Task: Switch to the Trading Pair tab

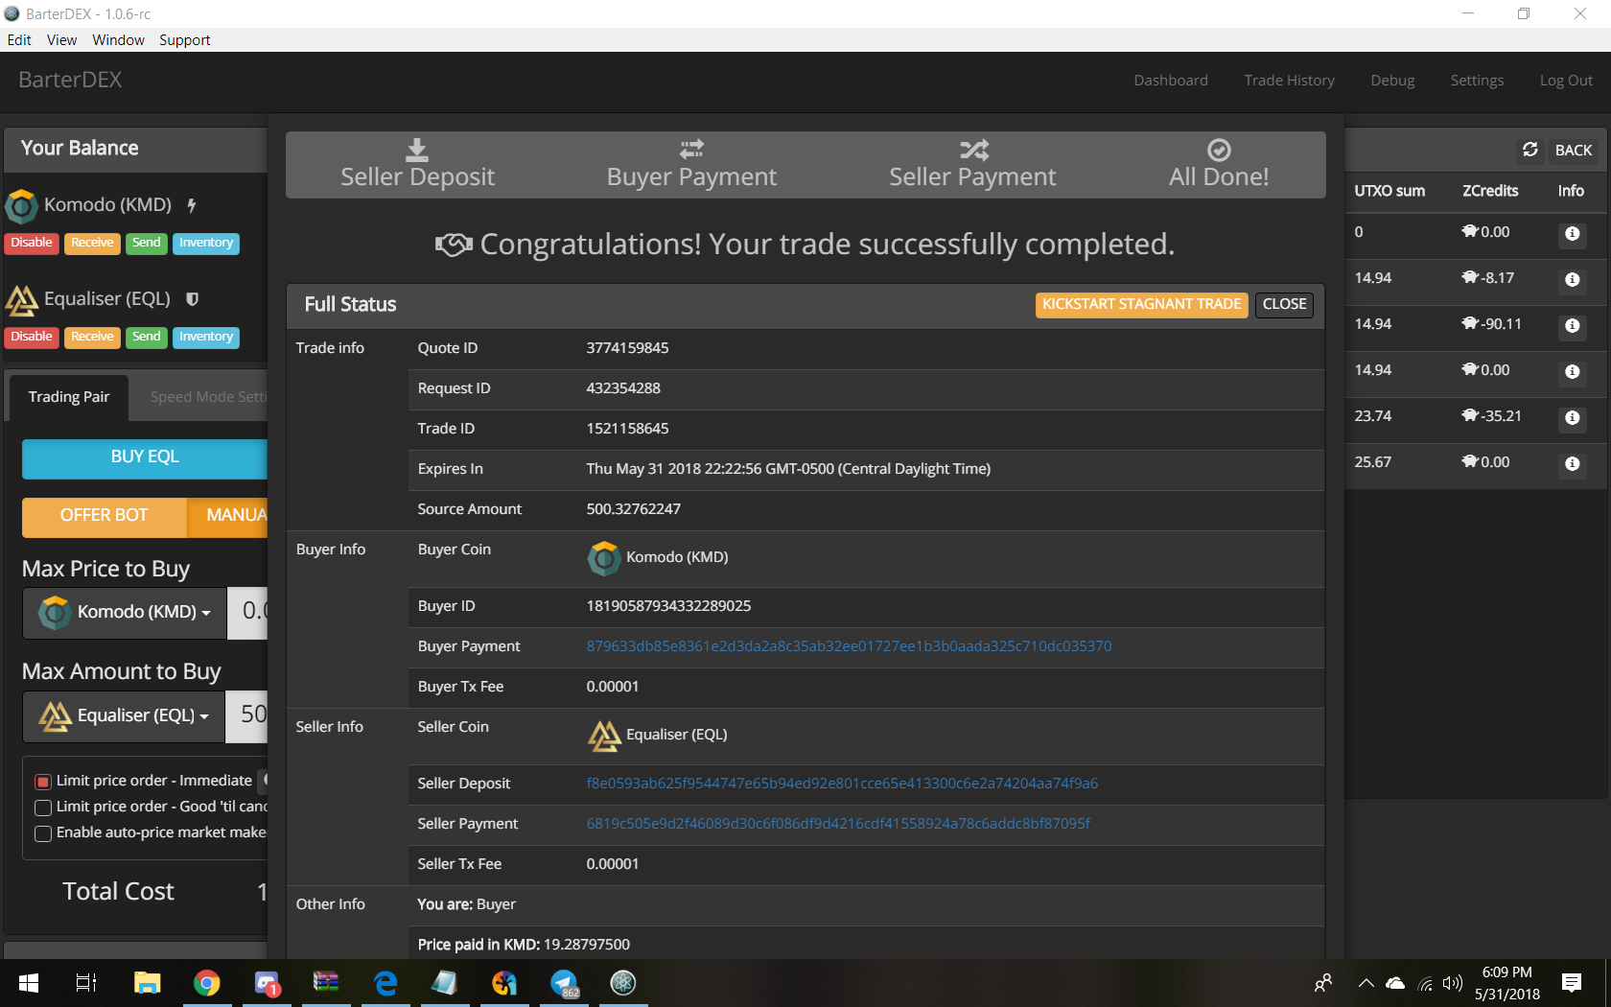Action: tap(69, 397)
